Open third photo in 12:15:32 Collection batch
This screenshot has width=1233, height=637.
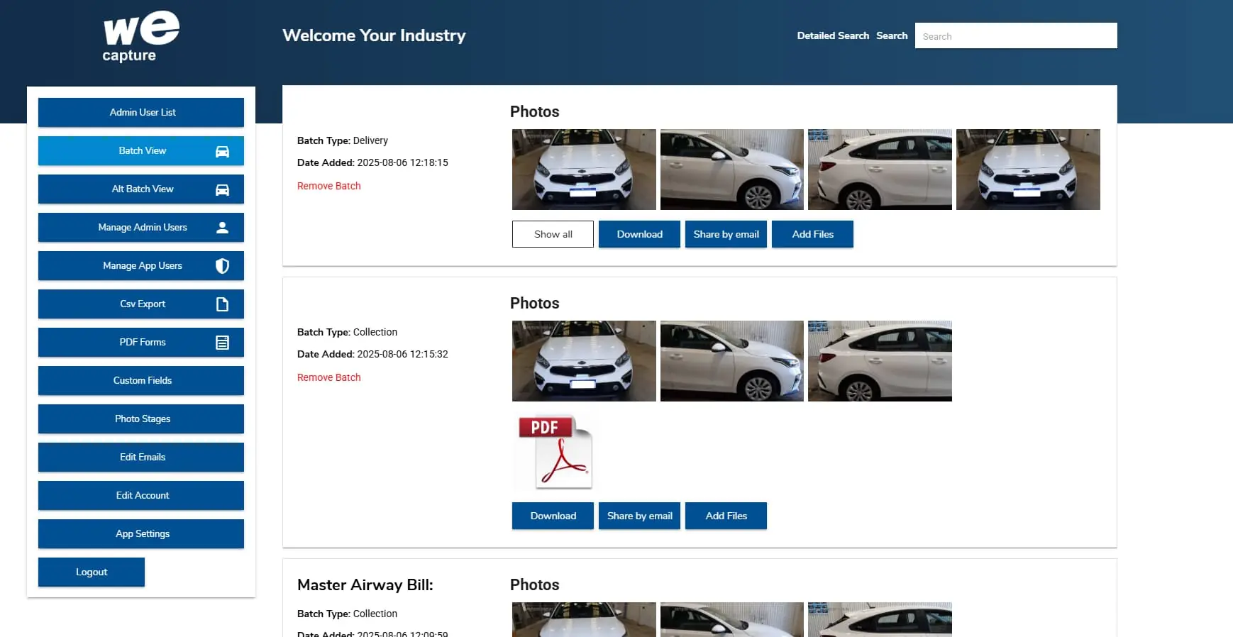(880, 361)
